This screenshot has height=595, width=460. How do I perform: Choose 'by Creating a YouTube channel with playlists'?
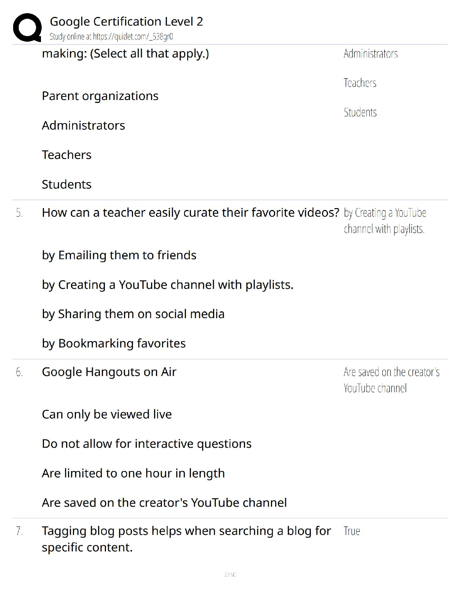(168, 285)
